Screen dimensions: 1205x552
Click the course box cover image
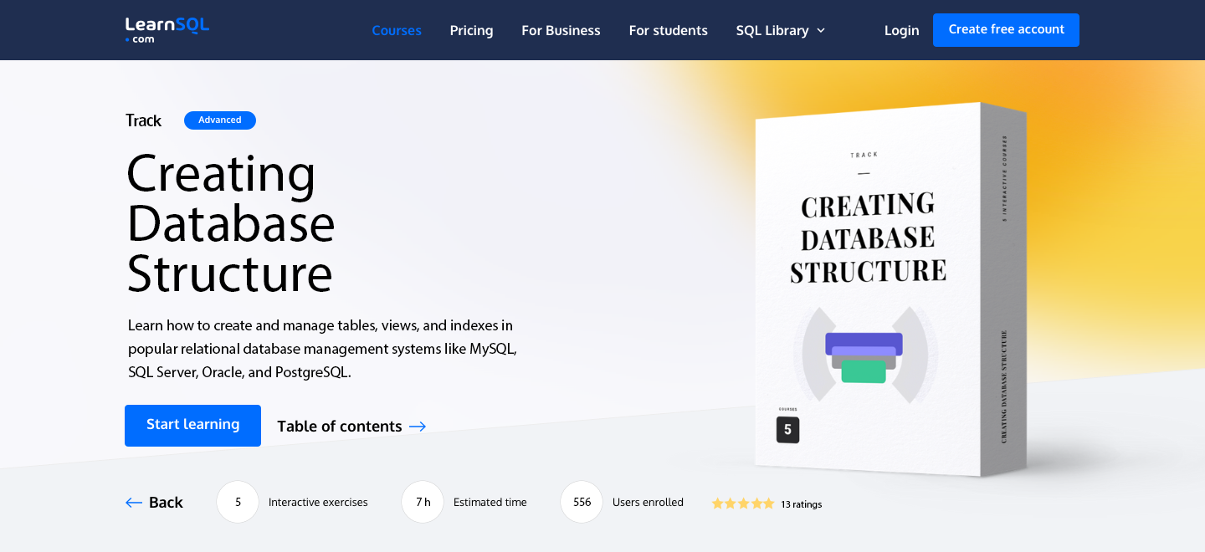890,289
